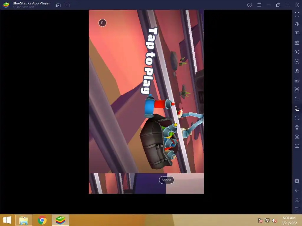Tap the 'Tap to Play' text
The image size is (302, 226).
tap(150, 61)
